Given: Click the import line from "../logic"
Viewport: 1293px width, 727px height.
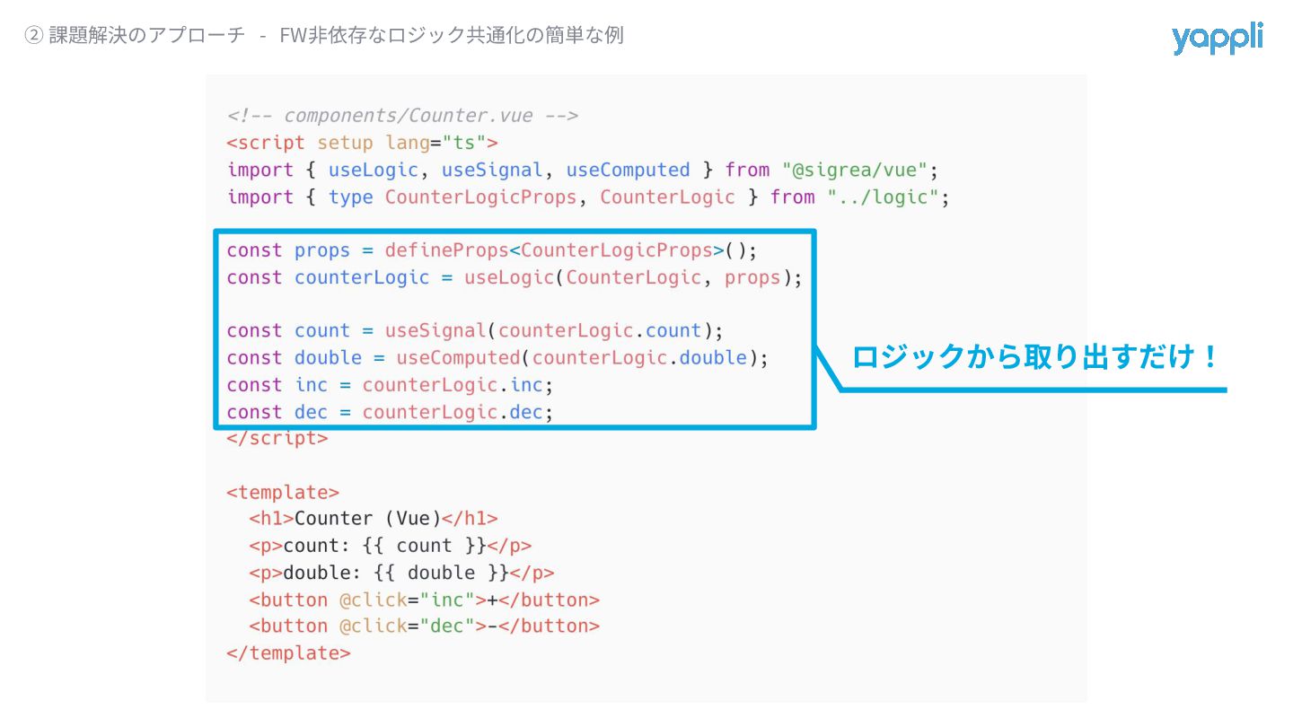Looking at the screenshot, I should (588, 197).
